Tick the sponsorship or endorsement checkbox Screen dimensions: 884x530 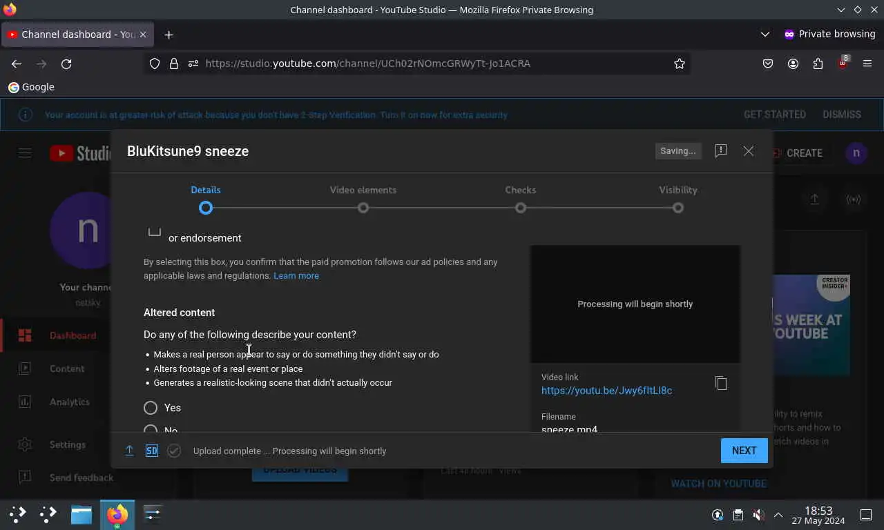pyautogui.click(x=155, y=232)
